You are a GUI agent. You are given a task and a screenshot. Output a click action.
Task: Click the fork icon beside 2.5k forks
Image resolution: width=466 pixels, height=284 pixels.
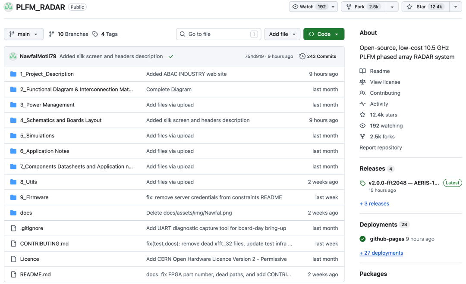click(362, 137)
